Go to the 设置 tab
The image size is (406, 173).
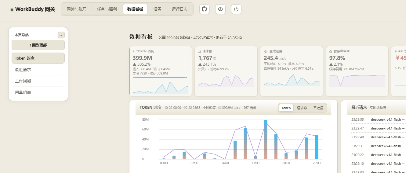(158, 9)
